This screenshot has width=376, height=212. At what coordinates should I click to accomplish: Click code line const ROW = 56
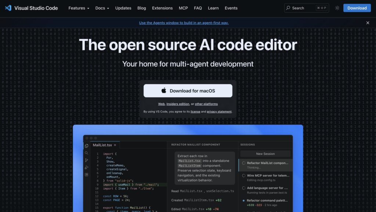[116, 196]
